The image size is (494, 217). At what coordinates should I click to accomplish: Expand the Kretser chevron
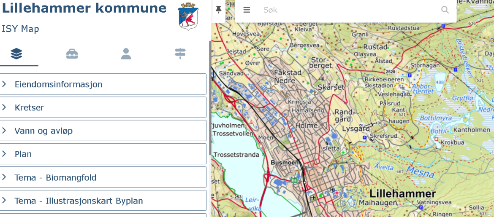[x=4, y=107]
